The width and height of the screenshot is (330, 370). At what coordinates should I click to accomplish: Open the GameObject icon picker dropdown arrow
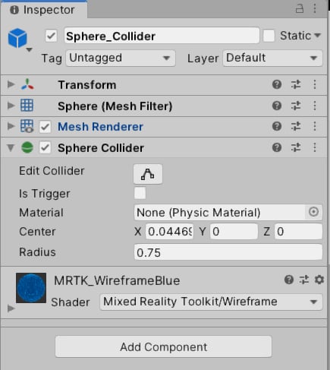[x=30, y=49]
